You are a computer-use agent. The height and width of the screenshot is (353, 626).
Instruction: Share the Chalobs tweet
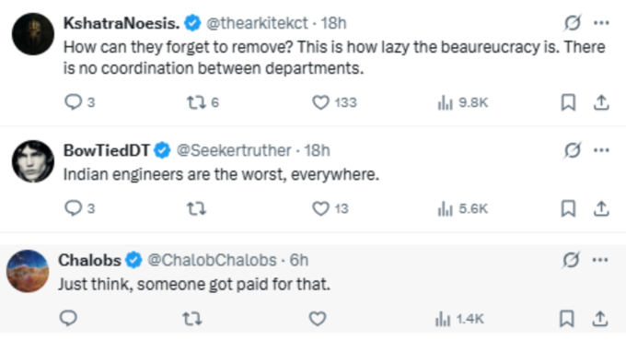pyautogui.click(x=599, y=319)
